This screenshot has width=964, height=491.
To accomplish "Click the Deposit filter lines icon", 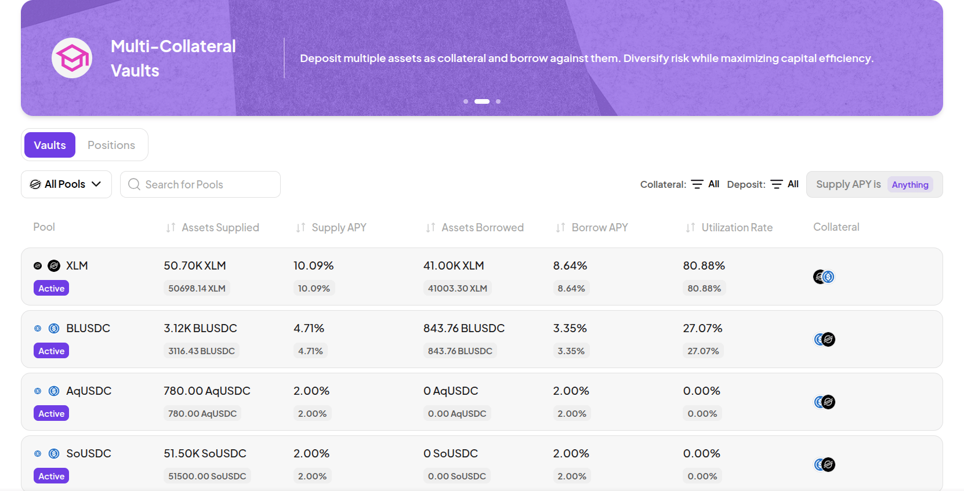I will [x=777, y=184].
